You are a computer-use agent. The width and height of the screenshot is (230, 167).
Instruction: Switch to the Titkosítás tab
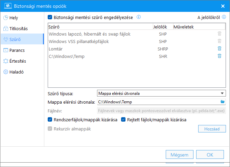(22, 28)
